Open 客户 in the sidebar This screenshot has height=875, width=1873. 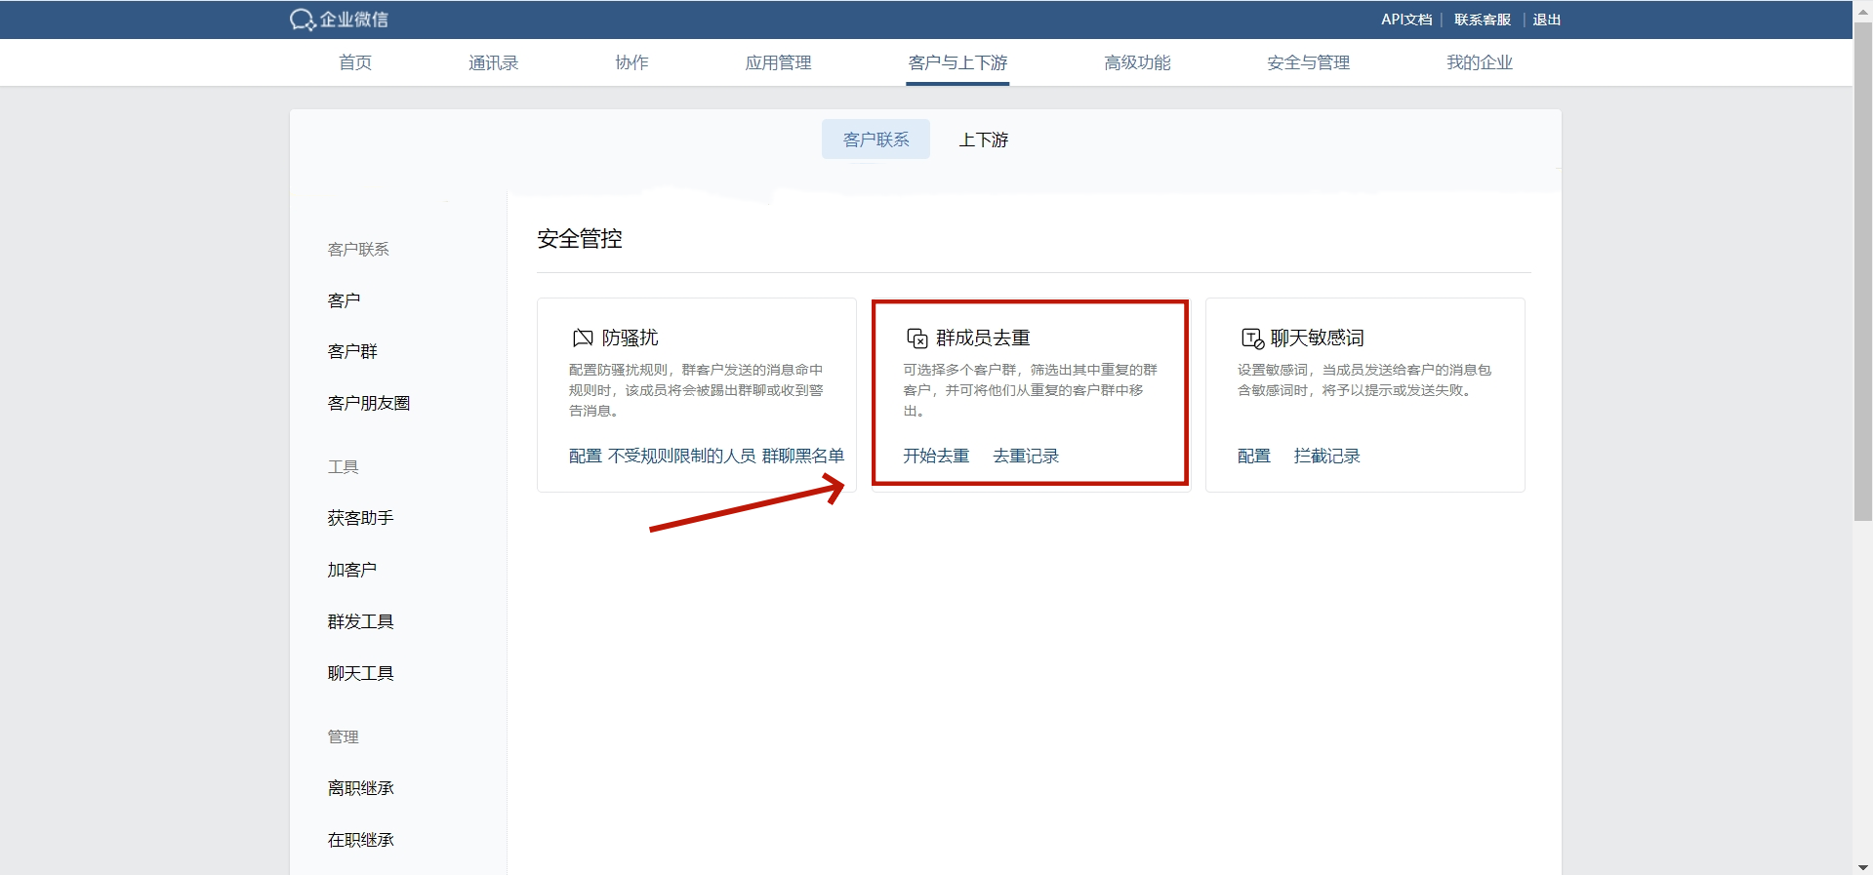click(x=344, y=300)
